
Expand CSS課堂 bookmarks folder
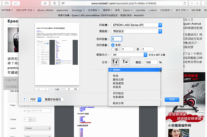[166, 10]
